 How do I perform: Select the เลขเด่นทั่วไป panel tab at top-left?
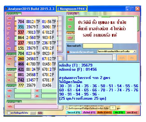14,14
